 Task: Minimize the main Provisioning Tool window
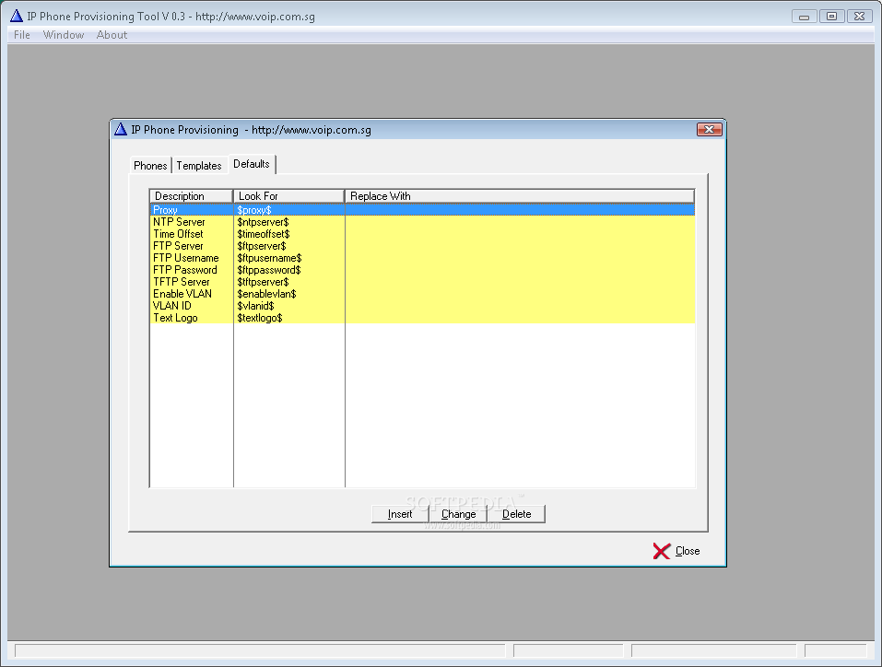tap(804, 17)
